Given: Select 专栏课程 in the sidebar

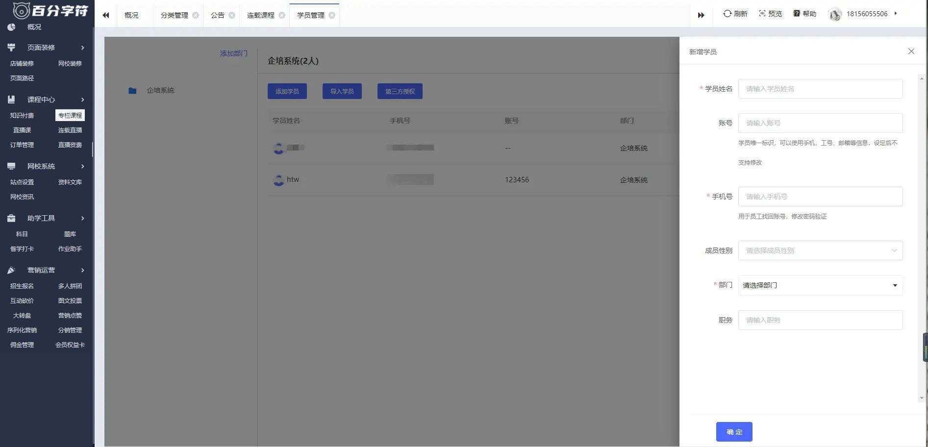Looking at the screenshot, I should [x=70, y=115].
